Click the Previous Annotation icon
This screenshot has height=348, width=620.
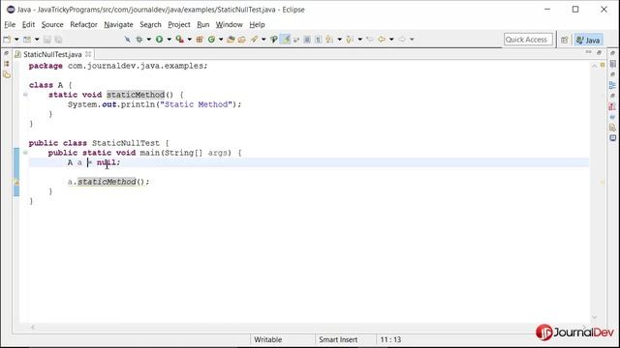point(350,40)
